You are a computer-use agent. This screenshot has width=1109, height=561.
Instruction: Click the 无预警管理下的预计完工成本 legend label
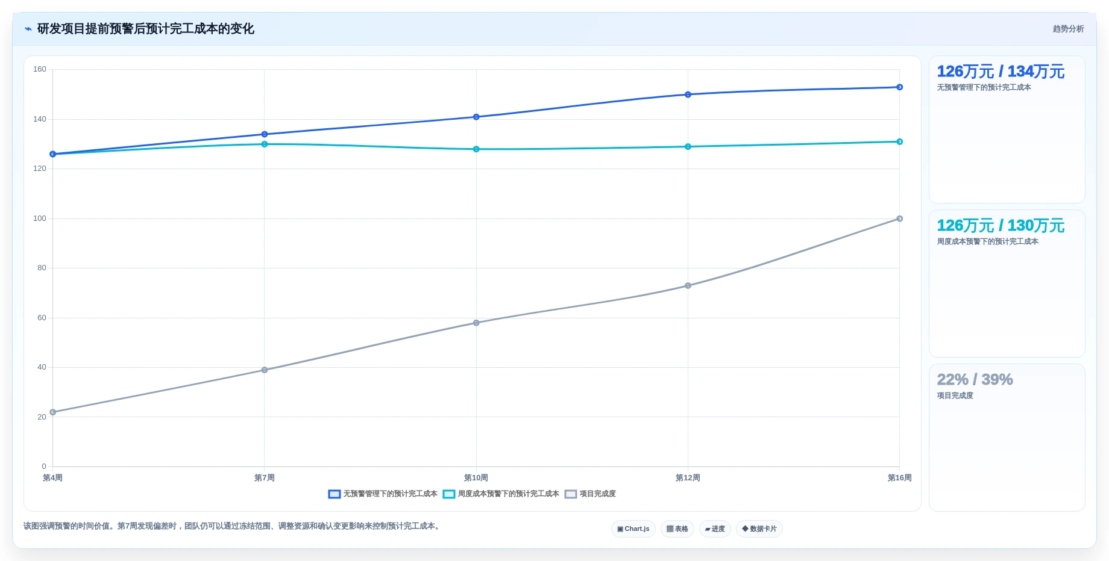pos(391,494)
